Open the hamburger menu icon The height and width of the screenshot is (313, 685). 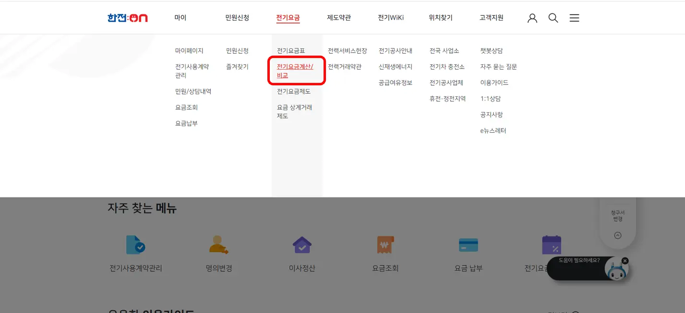(574, 18)
